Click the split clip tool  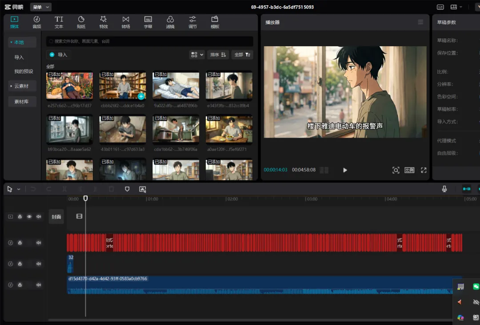point(64,189)
